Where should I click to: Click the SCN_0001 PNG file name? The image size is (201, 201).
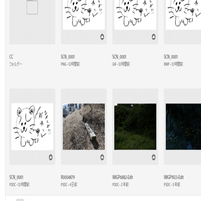(68, 57)
